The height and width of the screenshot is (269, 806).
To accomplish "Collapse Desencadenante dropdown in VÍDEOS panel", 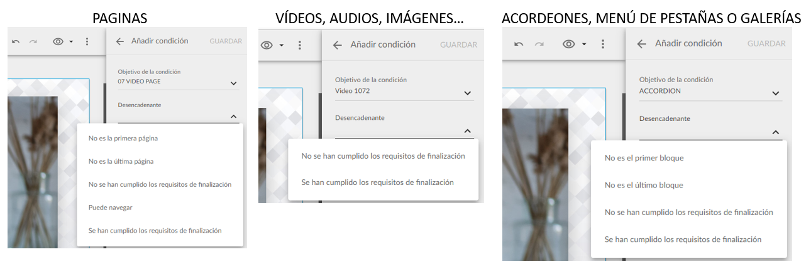I will [467, 131].
